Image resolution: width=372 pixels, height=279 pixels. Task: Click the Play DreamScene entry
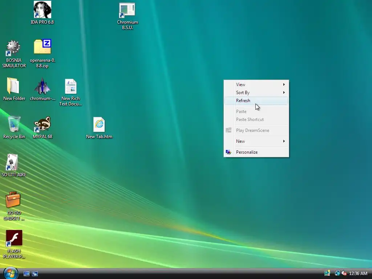256,130
